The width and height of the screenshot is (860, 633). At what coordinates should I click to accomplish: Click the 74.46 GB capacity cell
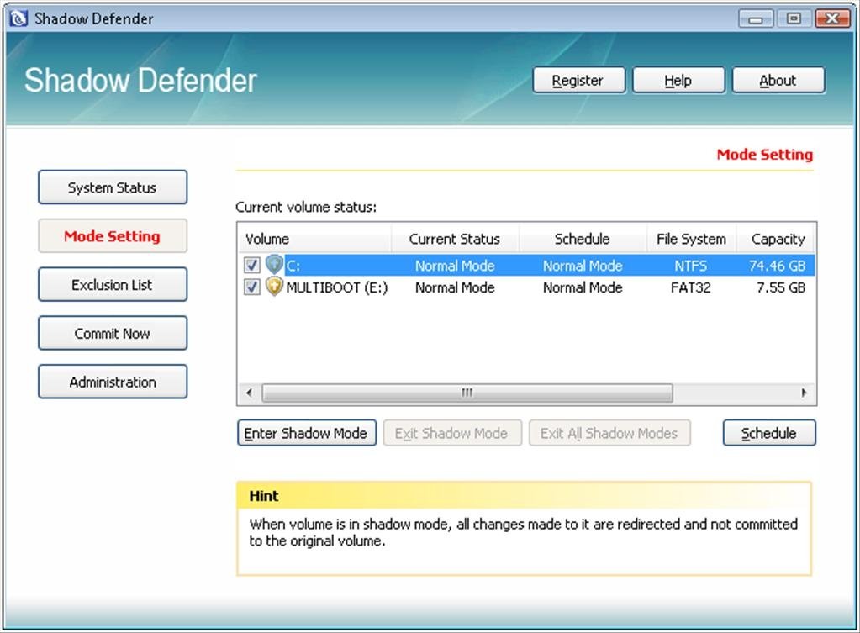coord(777,266)
